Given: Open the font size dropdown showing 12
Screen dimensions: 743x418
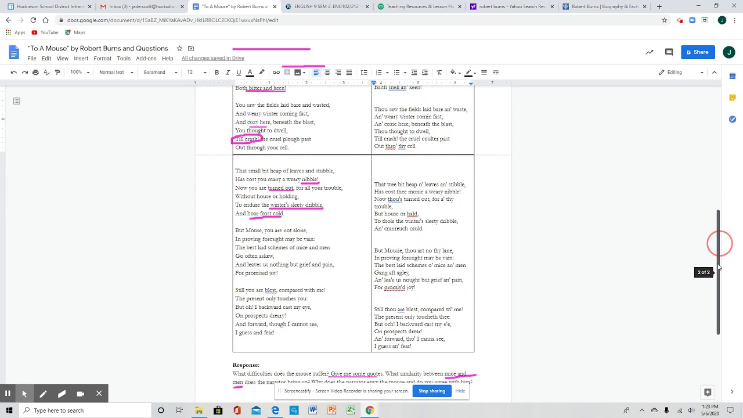Looking at the screenshot, I should [x=196, y=73].
